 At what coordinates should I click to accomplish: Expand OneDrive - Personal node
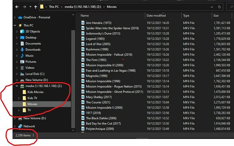[15, 18]
